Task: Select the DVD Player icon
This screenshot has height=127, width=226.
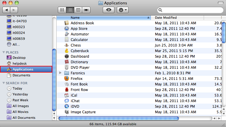Action: 67,67
